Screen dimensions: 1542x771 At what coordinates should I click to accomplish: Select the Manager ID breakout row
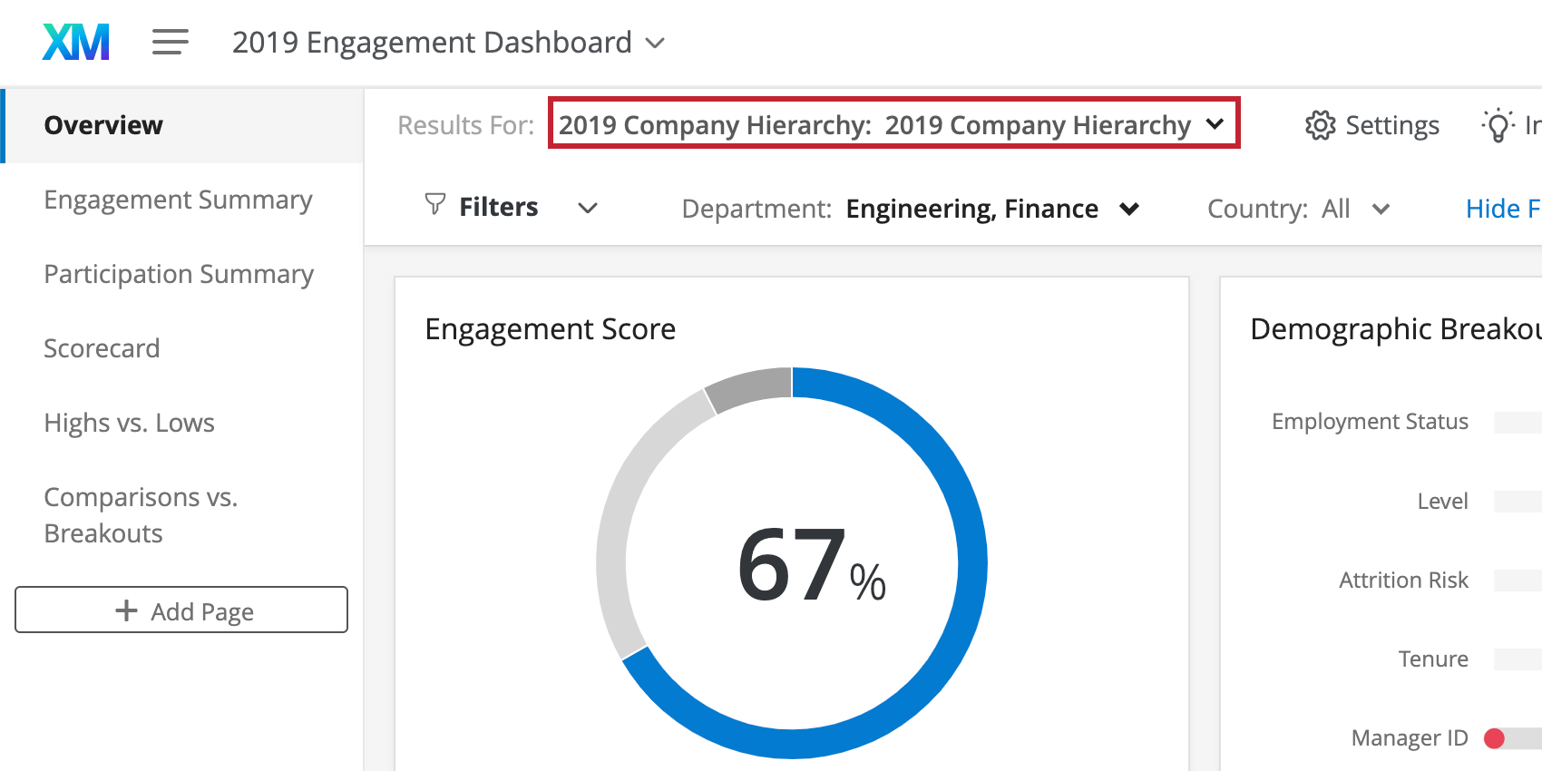coord(1446,738)
